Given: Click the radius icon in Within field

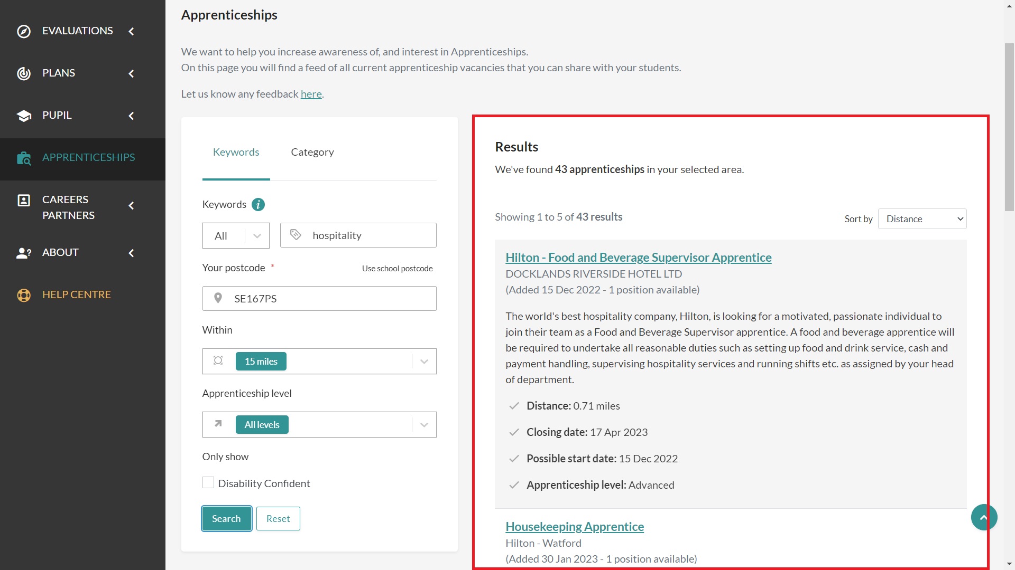Looking at the screenshot, I should (x=218, y=360).
